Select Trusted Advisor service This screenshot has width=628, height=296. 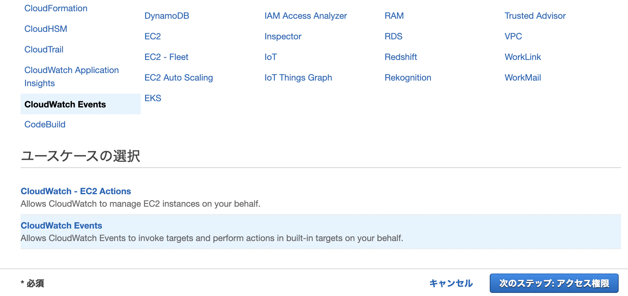tap(535, 16)
